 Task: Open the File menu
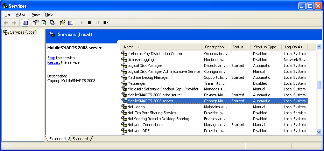(x=7, y=14)
